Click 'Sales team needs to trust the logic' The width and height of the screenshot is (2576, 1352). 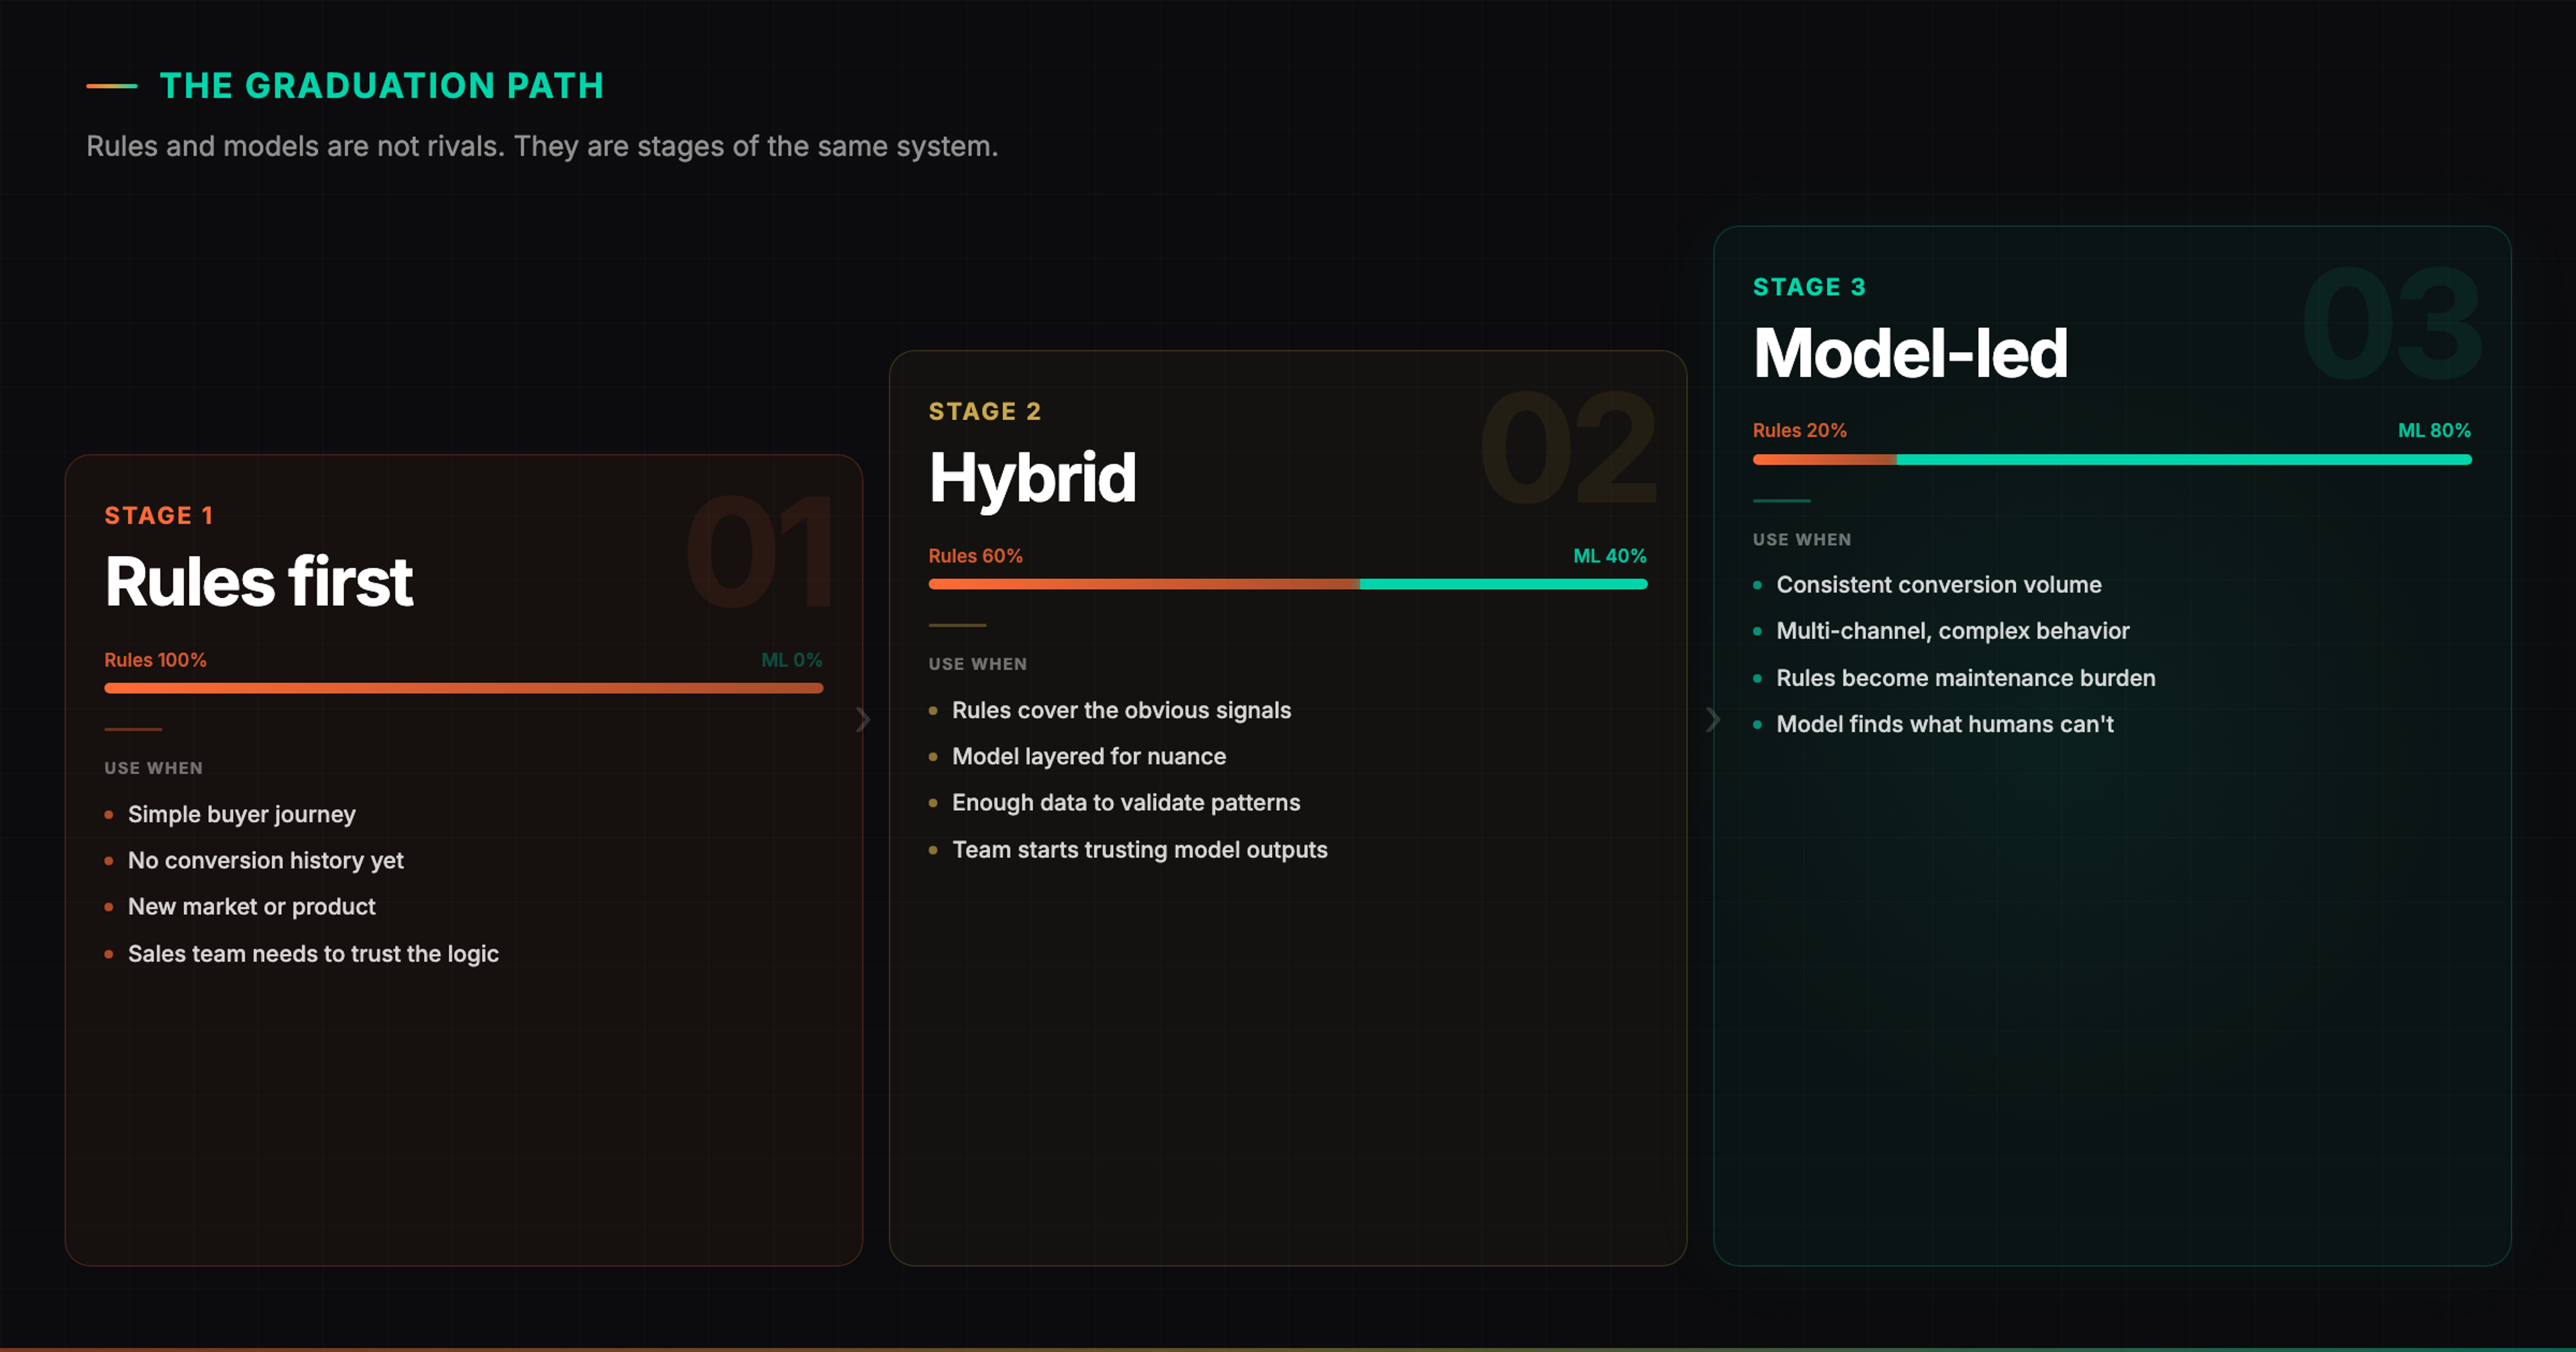click(x=314, y=954)
